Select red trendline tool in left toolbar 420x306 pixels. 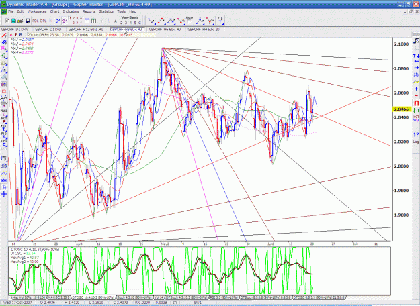coord(4,36)
